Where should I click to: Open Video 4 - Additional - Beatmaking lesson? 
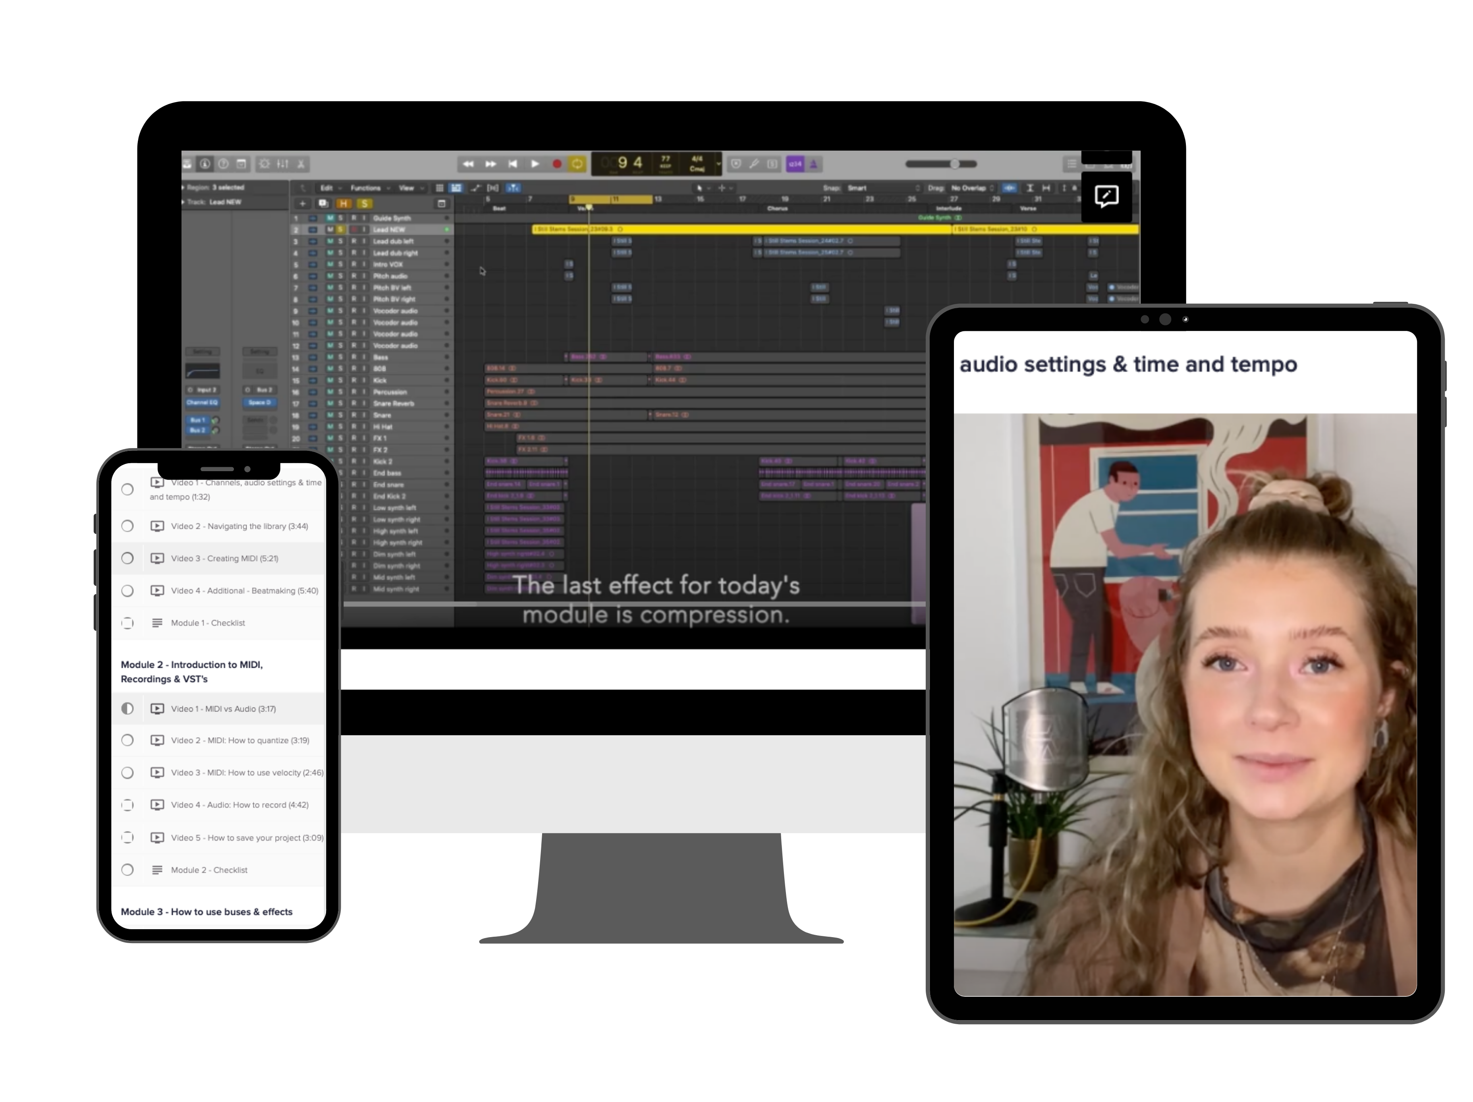point(218,591)
